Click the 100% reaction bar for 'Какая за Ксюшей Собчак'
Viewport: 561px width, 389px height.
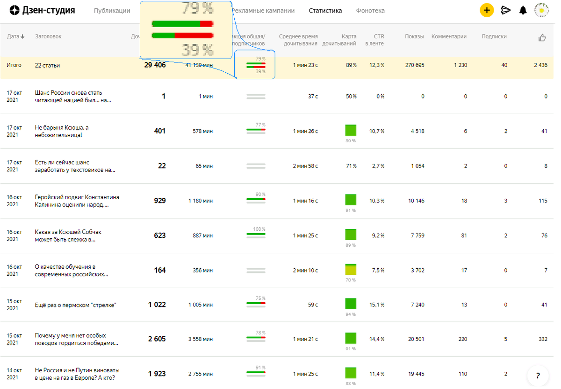click(256, 234)
